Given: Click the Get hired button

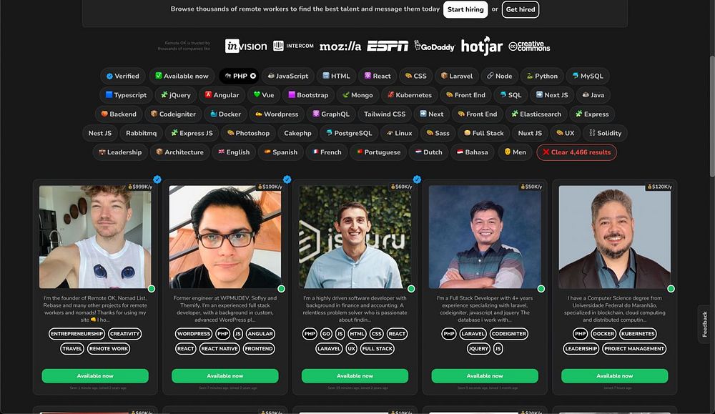Looking at the screenshot, I should click(521, 9).
